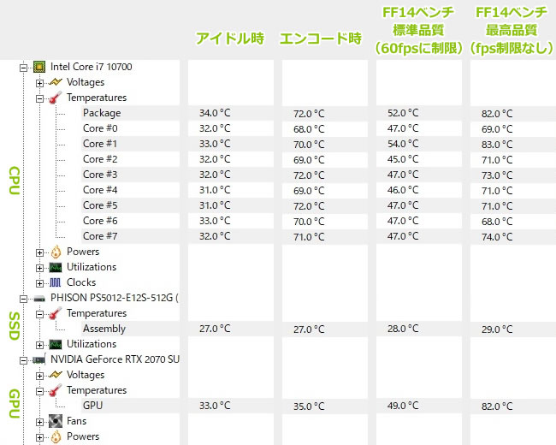Image resolution: width=556 pixels, height=445 pixels.
Task: Click the PHISON PS5012-E12S-512G label
Action: pos(114,298)
